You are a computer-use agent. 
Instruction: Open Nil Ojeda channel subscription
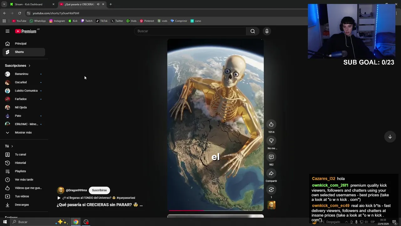click(x=24, y=107)
